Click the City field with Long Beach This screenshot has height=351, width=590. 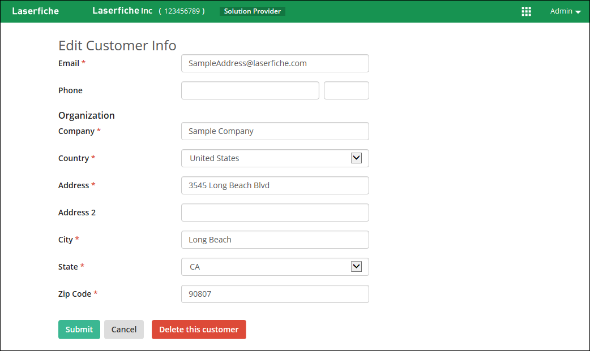click(275, 240)
